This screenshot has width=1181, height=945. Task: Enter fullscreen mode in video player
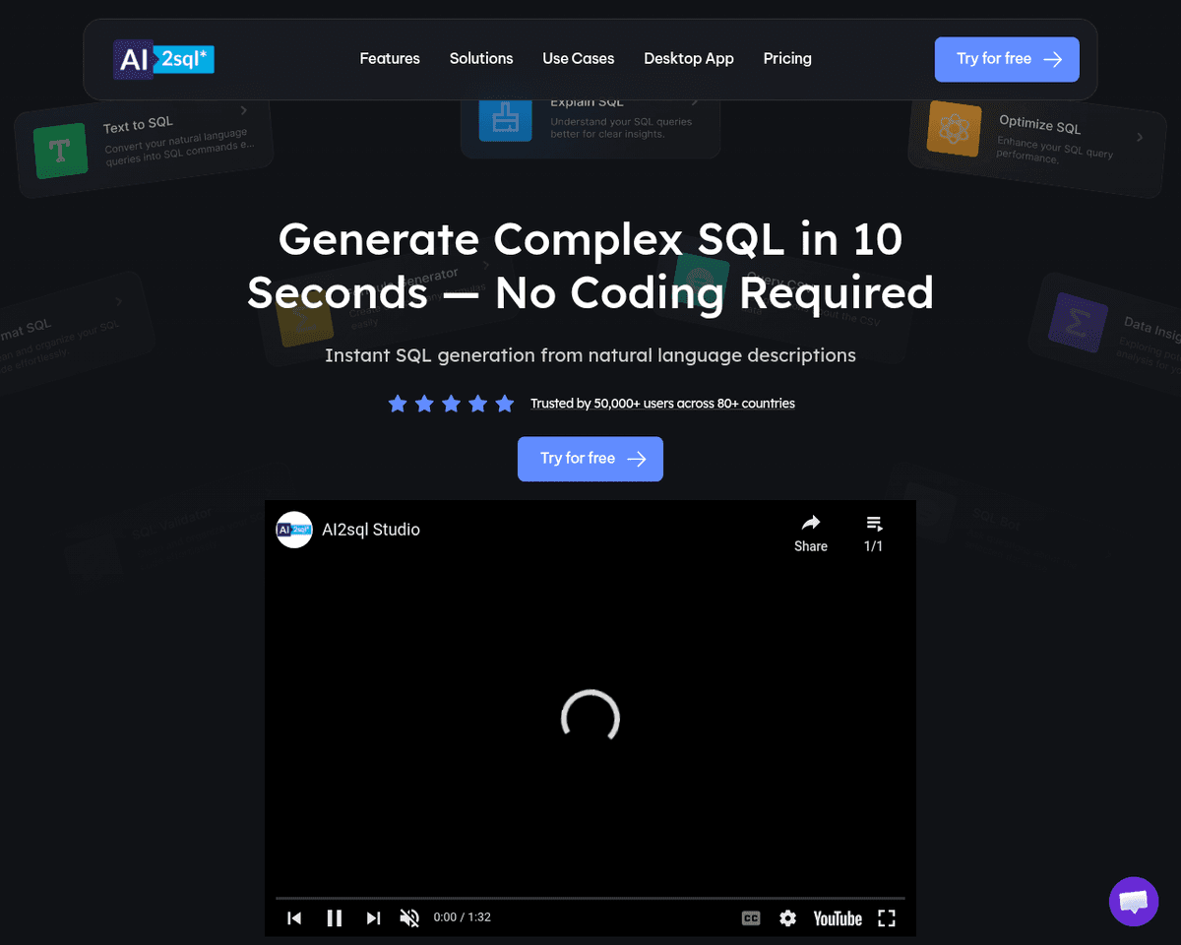[887, 918]
